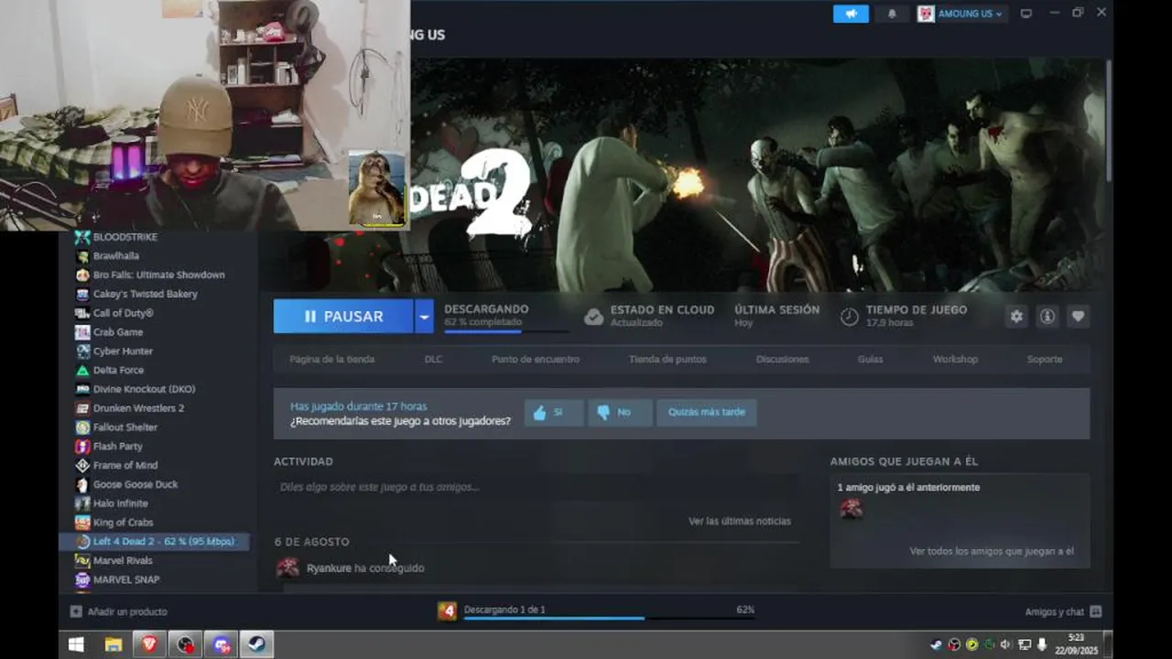The image size is (1172, 659).
Task: Open the Tienda de puntos tab
Action: coord(667,359)
